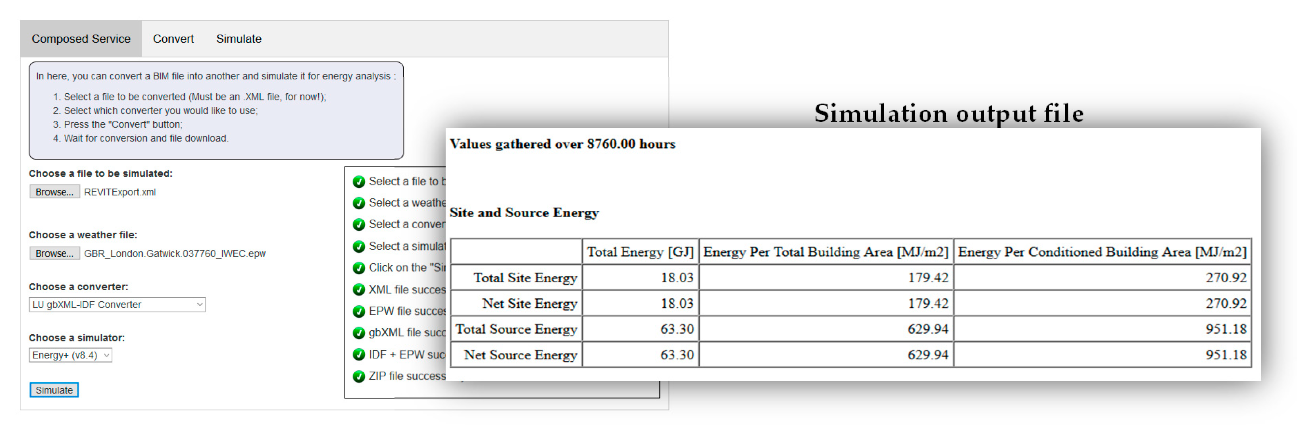Screen dimensions: 1297x428
Task: Browse for a file to be simulated
Action: pyautogui.click(x=54, y=192)
